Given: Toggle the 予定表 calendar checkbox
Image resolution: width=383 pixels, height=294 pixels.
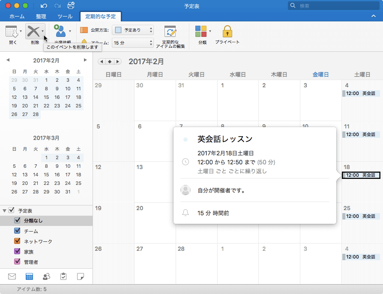Looking at the screenshot, I should (x=11, y=210).
